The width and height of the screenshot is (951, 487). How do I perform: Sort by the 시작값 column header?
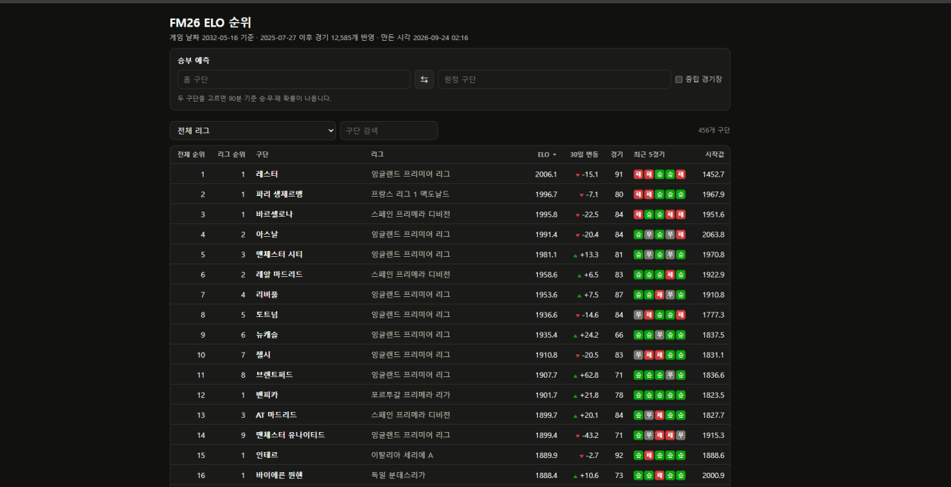[715, 154]
